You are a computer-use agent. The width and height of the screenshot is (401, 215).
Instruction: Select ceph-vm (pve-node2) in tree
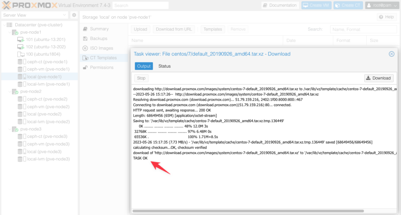coord(48,107)
